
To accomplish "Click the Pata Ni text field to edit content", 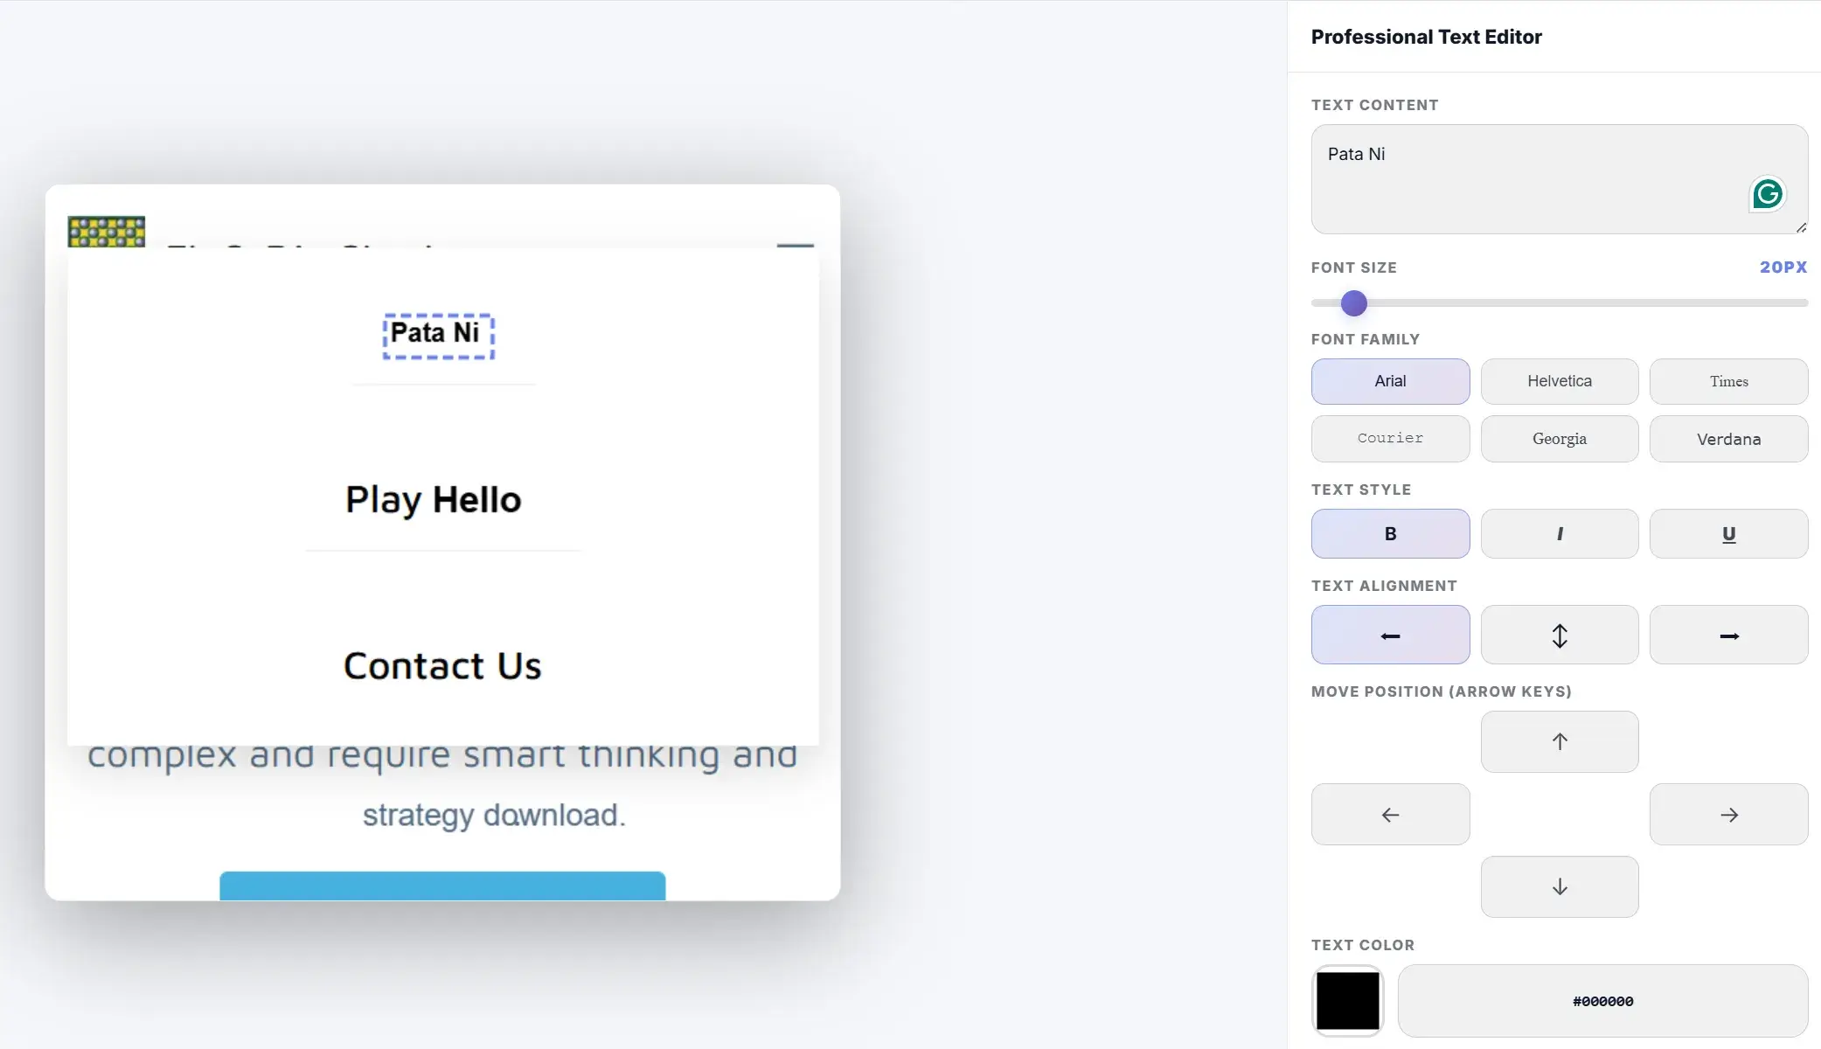I will tap(1559, 179).
